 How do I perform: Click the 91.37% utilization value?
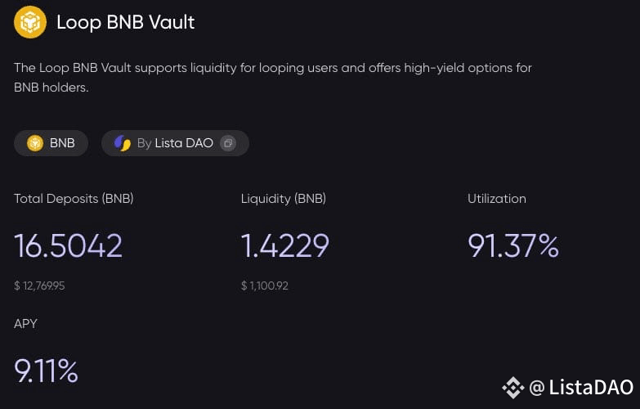[x=513, y=245]
